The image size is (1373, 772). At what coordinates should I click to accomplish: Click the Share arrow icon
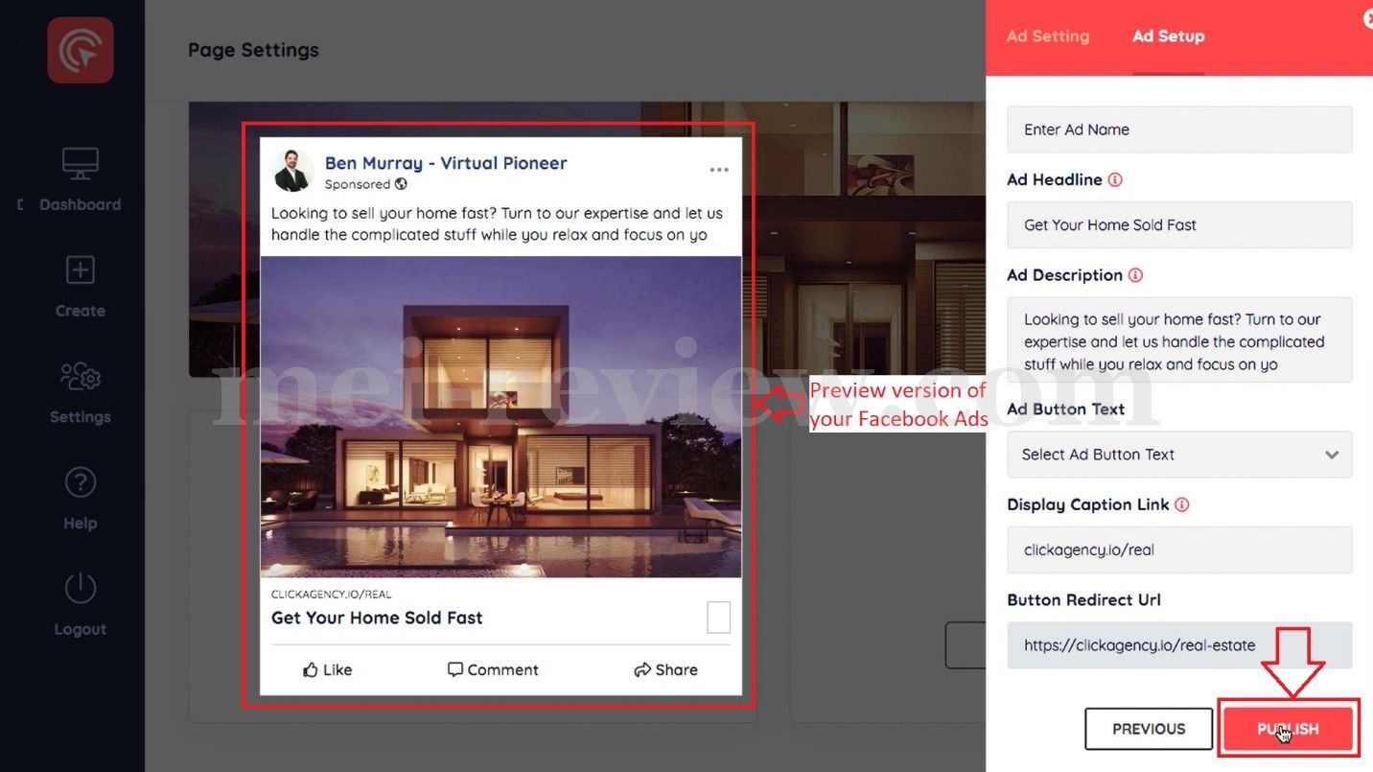point(642,670)
